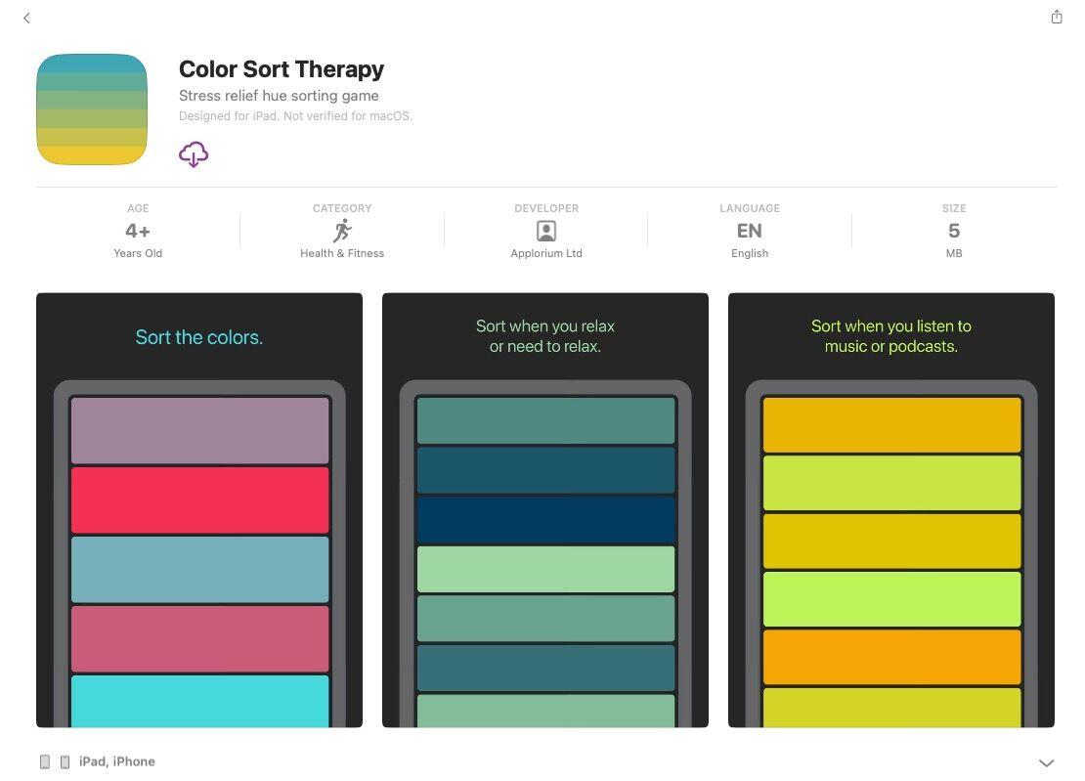Click the Color Sort Therapy app icon
Viewport: 1085px width, 781px height.
[92, 109]
